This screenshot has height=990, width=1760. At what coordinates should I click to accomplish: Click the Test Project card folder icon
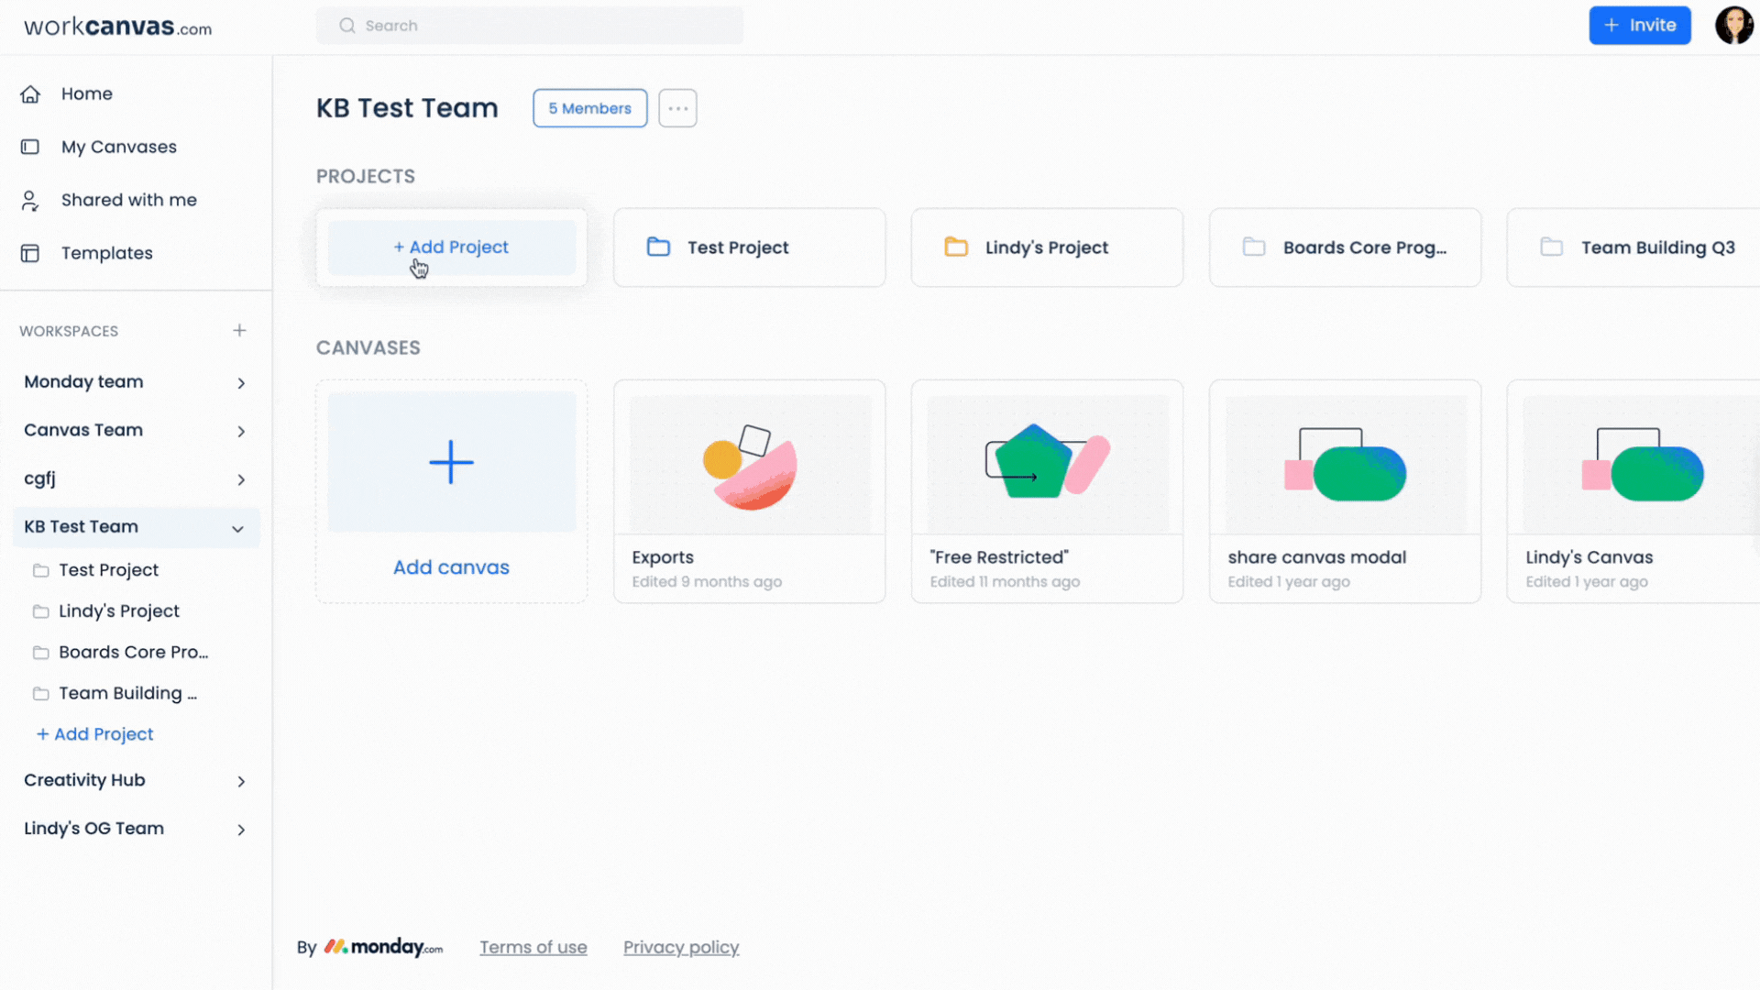tap(658, 247)
